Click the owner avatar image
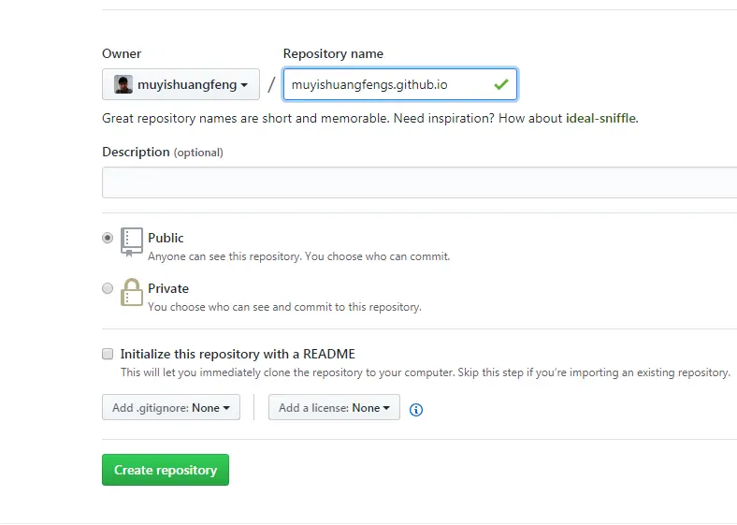Image resolution: width=737 pixels, height=525 pixels. (123, 84)
